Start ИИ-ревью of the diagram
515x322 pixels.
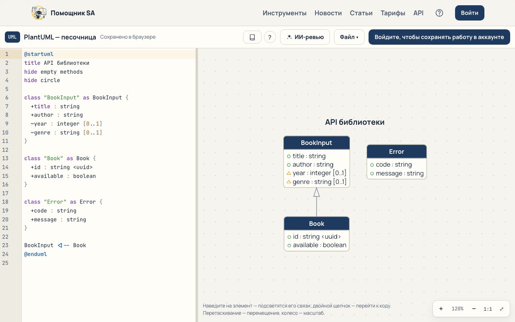coord(305,37)
